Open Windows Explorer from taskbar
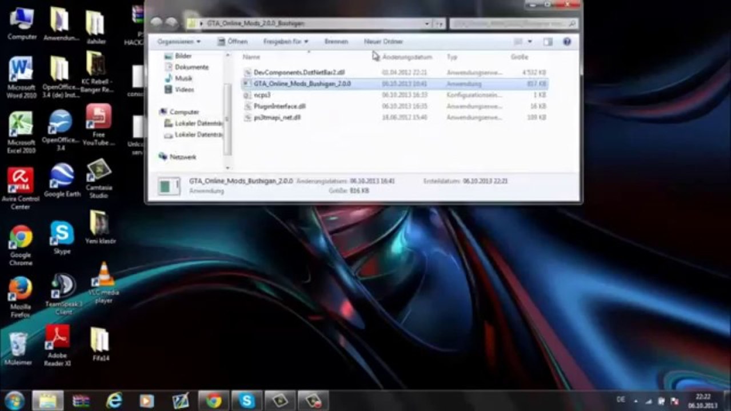This screenshot has width=731, height=411. 48,401
